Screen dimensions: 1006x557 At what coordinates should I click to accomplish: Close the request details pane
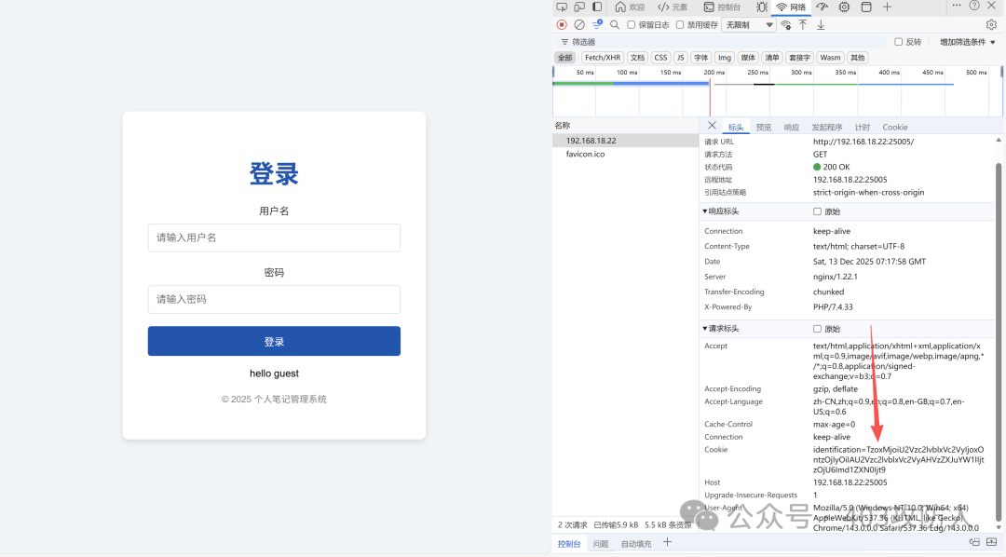coord(712,126)
